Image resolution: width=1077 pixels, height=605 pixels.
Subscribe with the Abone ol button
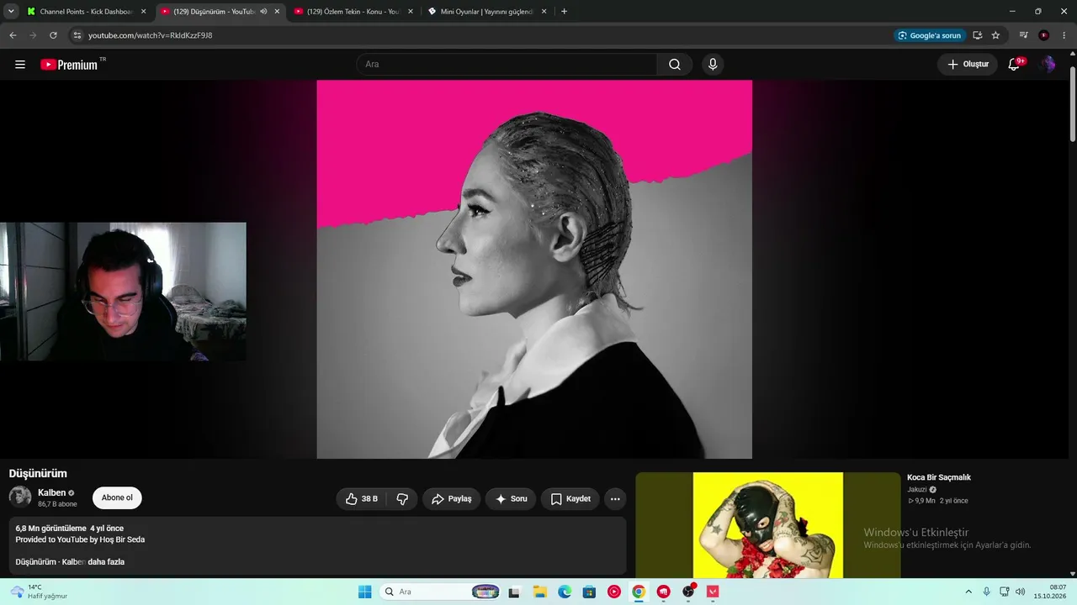(117, 497)
